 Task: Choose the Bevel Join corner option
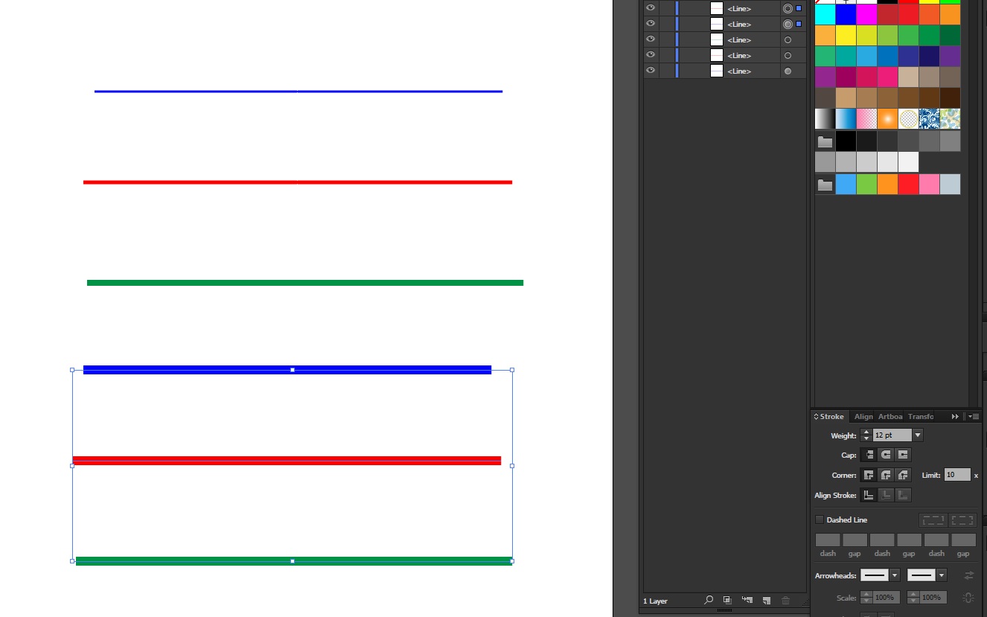coord(903,475)
